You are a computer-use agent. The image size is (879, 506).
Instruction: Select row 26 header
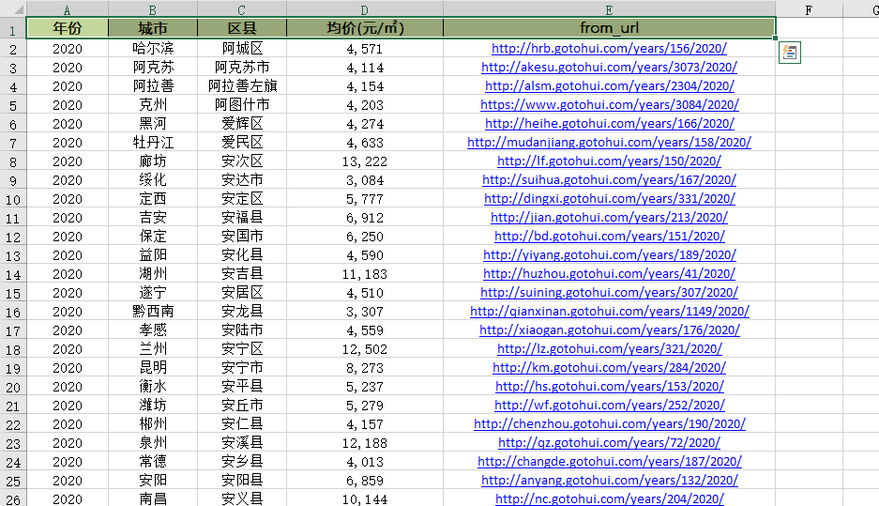(x=13, y=499)
